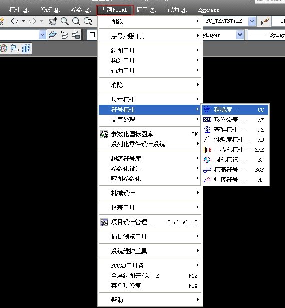Open the 窗口(W) menu
Viewport: 285px width, 308px height.
[x=146, y=10]
